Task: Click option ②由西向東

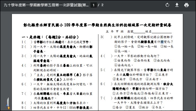Action: (x=142, y=61)
